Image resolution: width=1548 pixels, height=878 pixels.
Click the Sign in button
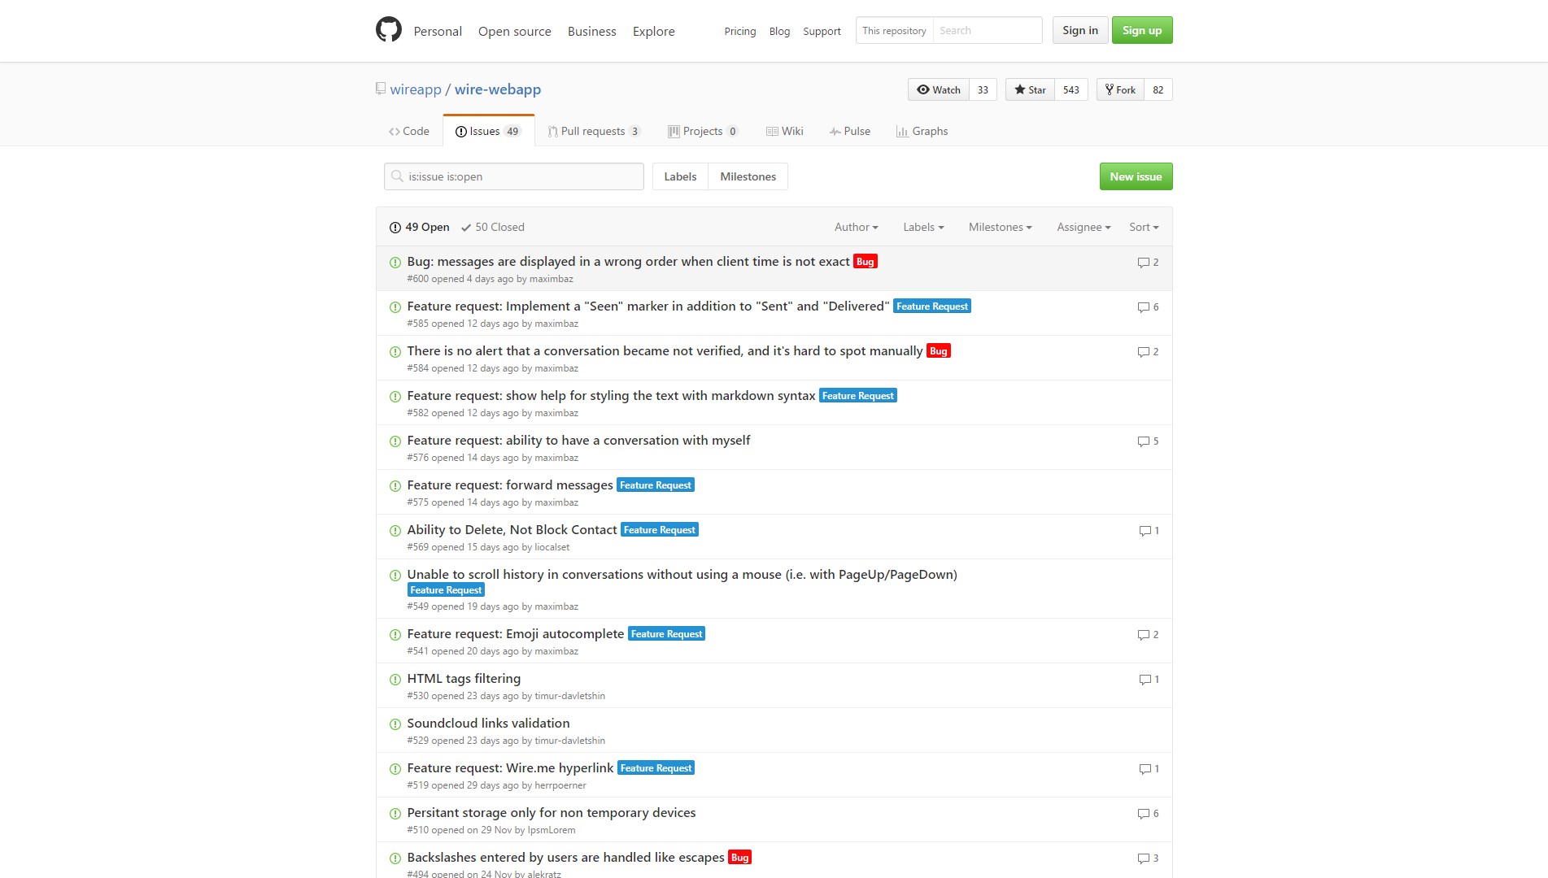1079,30
